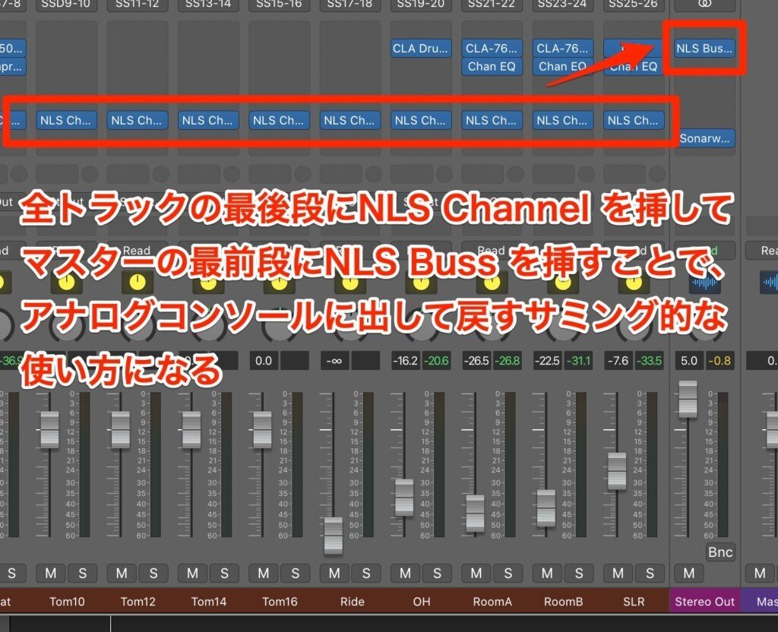Click the SS15-16 channel header at the top
This screenshot has height=632, width=778.
(280, 5)
